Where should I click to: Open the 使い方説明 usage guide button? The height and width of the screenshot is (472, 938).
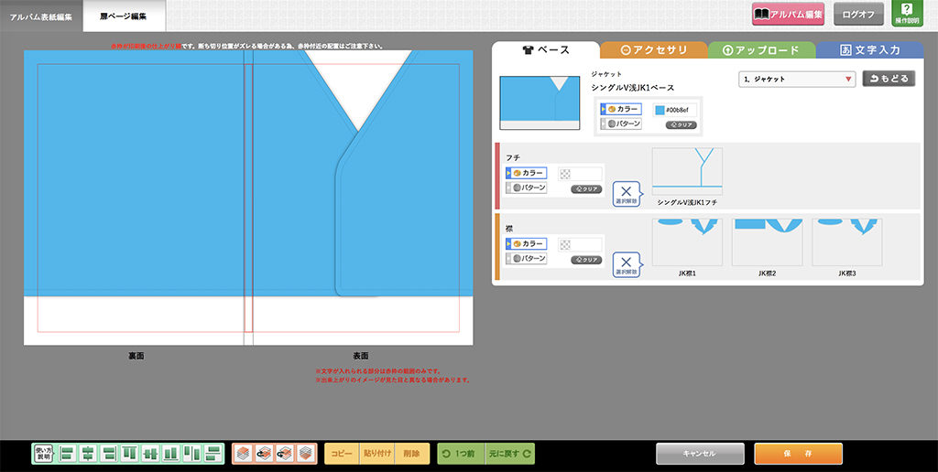tap(45, 454)
